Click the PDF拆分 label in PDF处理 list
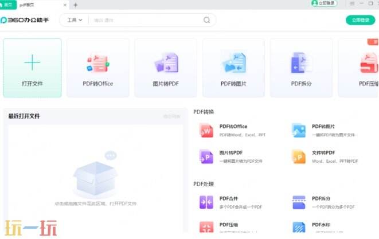The width and height of the screenshot is (379, 239). [321, 198]
